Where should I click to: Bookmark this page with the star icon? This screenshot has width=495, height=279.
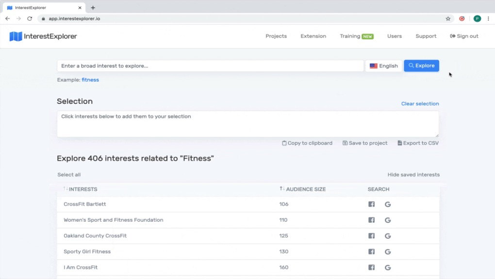(448, 18)
